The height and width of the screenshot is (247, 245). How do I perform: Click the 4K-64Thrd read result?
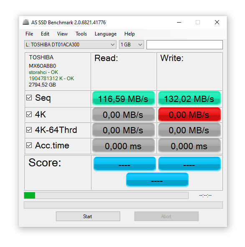(x=124, y=130)
